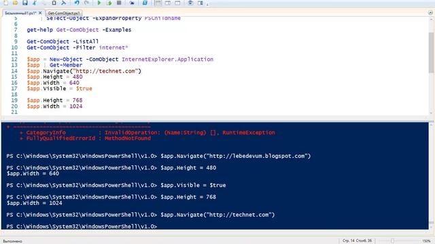Image resolution: width=435 pixels, height=244 pixels.
Task: Stop script execution with the square icon
Action: click(119, 3)
